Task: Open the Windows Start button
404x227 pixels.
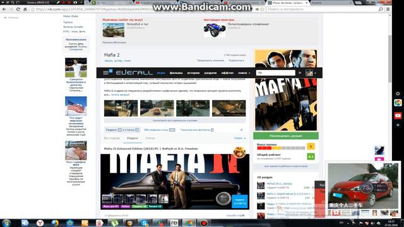Action: click(6, 223)
